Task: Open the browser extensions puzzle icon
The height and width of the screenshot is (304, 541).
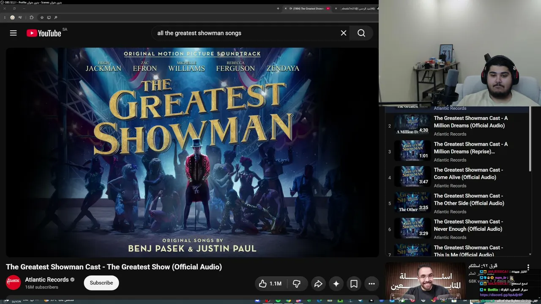Action: [31, 17]
